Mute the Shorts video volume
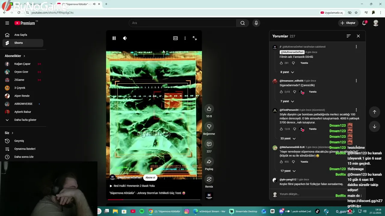The width and height of the screenshot is (385, 216). [x=125, y=38]
